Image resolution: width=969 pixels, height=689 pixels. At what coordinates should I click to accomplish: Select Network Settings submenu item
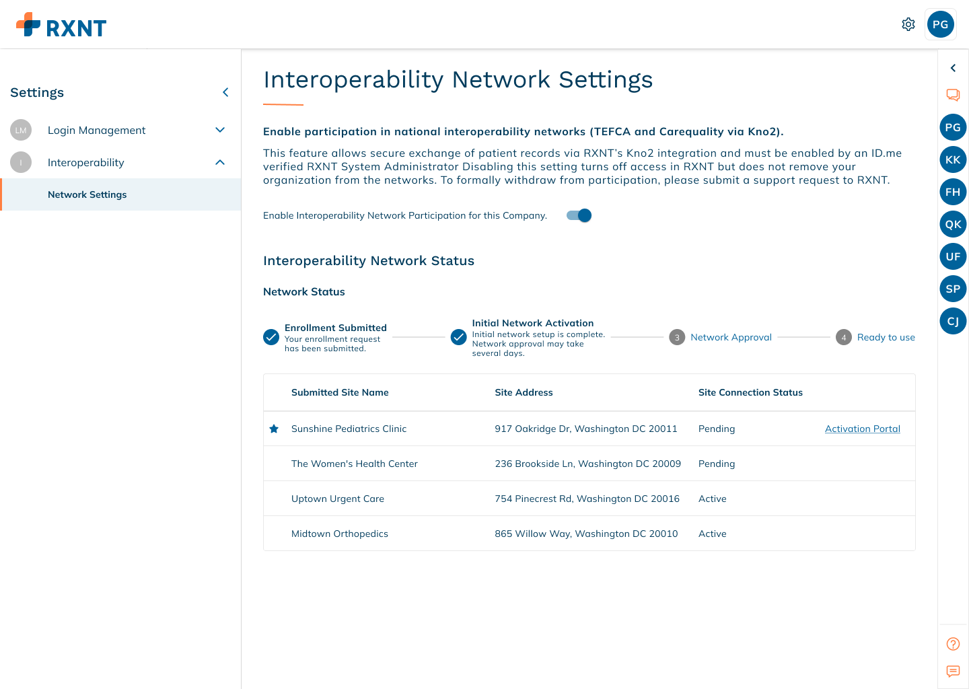120,194
